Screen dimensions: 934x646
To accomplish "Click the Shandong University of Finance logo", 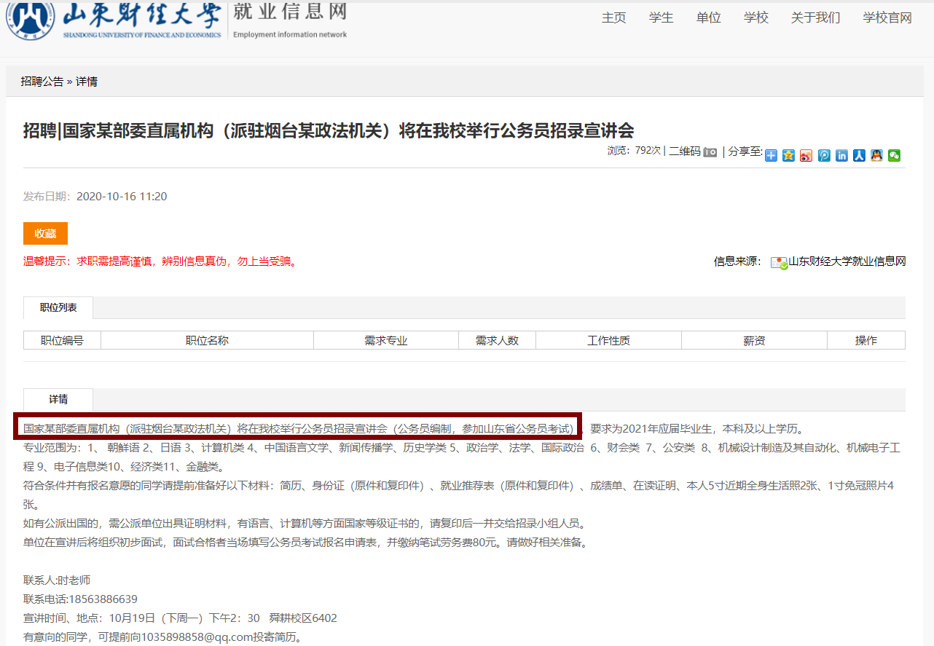I will point(114,20).
